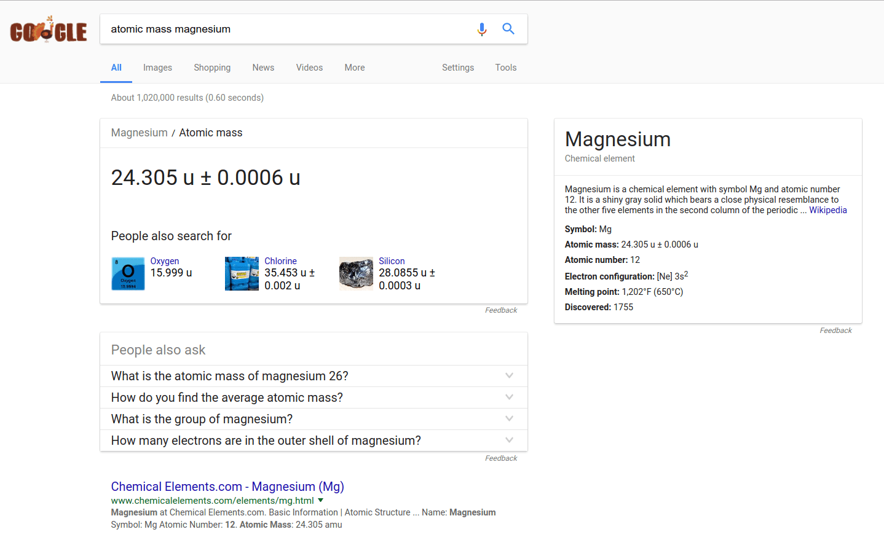Open the Chemical Elements.com Magnesium result
Viewport: 884px width, 540px height.
(226, 487)
